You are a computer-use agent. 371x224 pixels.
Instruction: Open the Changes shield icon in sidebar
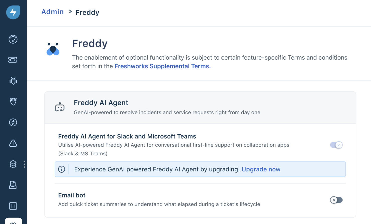click(x=13, y=101)
